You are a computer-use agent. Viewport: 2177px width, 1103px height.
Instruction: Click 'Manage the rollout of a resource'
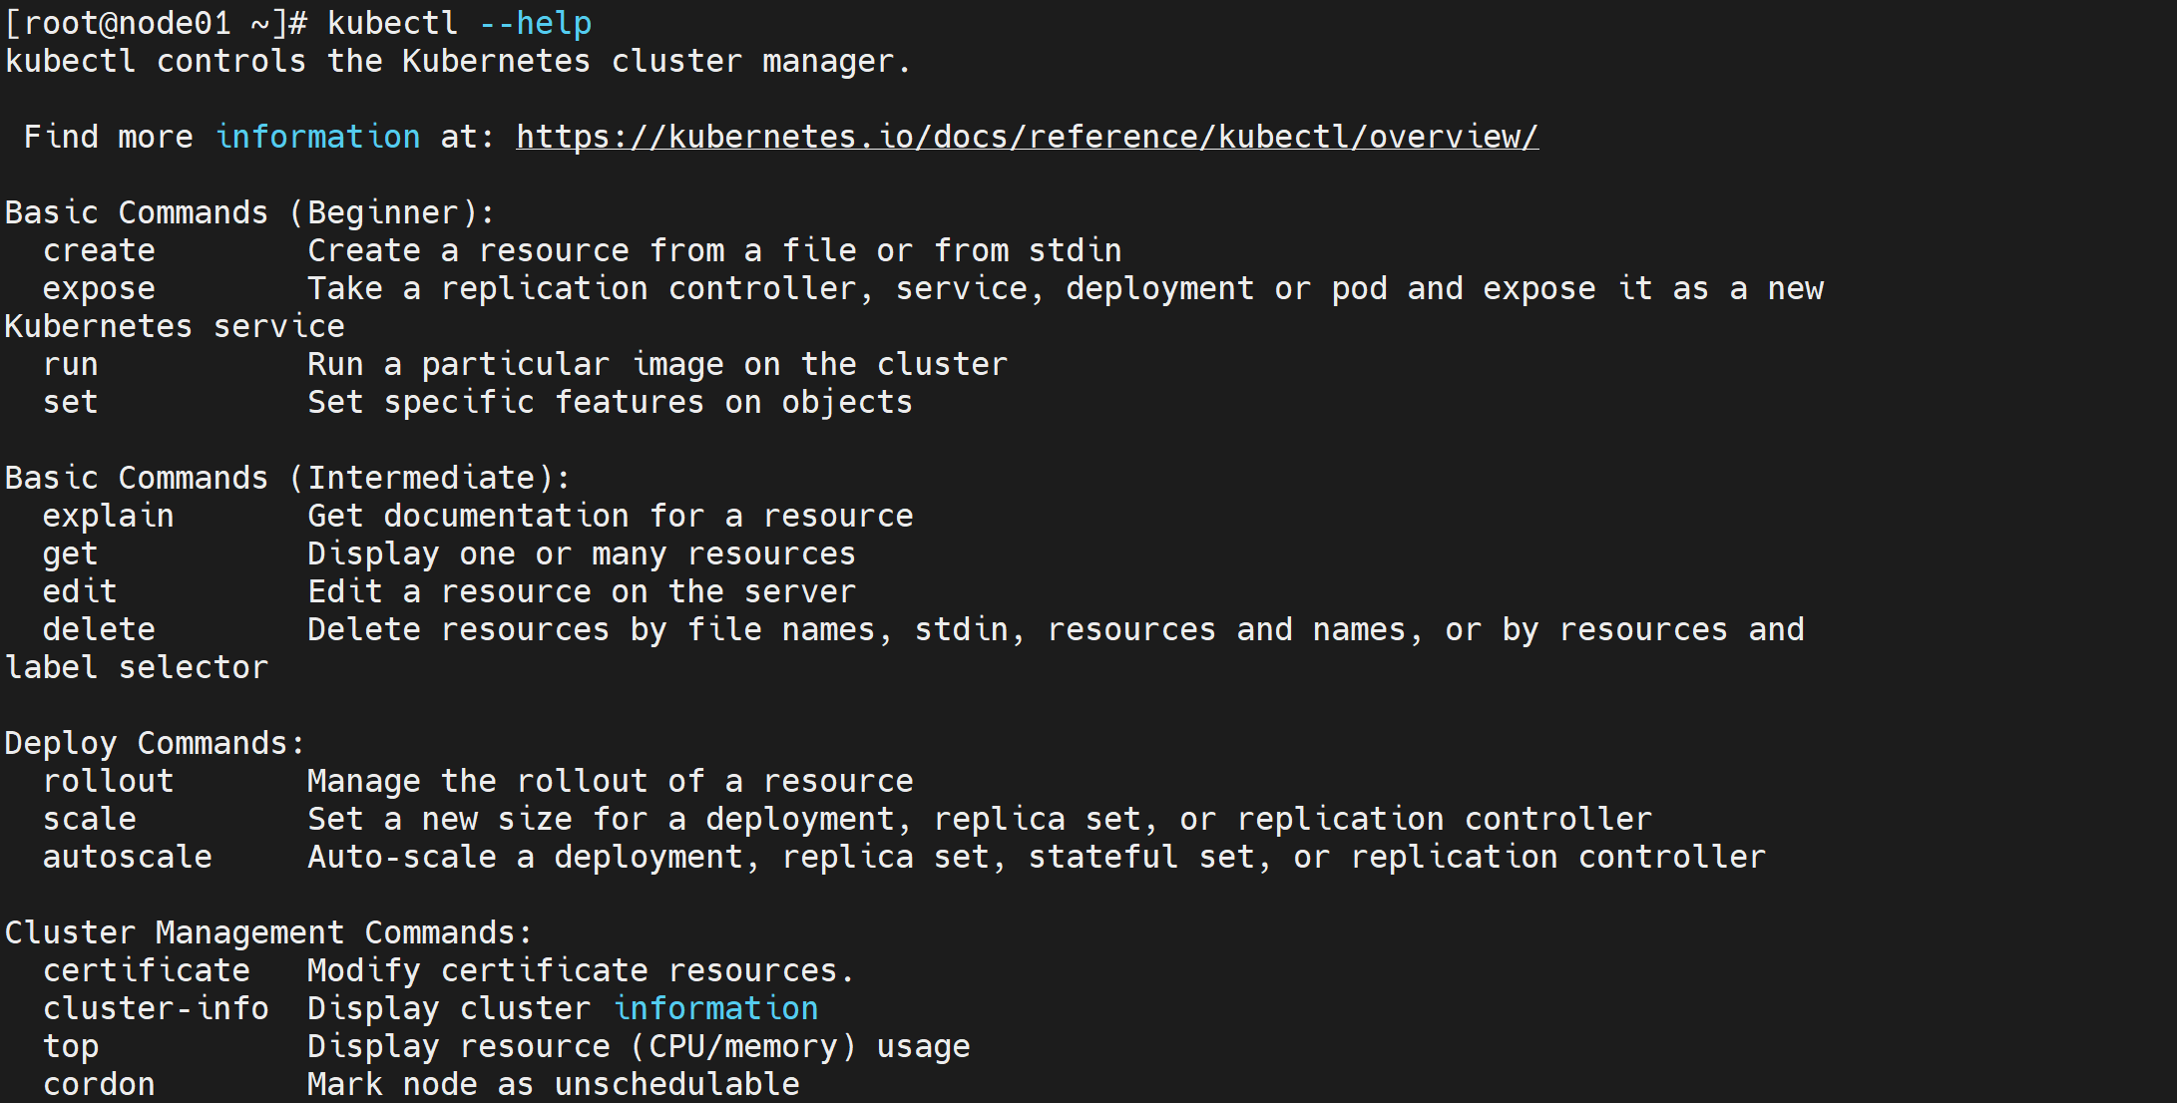611,781
